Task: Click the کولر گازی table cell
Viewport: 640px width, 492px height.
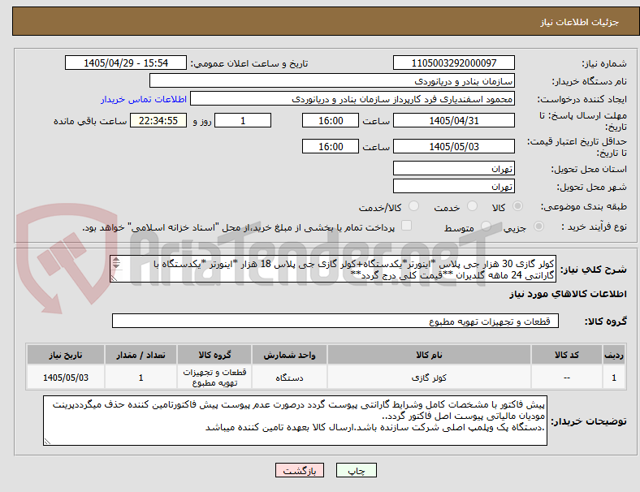Action: click(429, 378)
